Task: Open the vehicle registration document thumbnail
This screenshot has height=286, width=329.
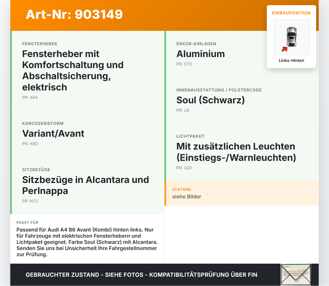Action: [x=296, y=275]
